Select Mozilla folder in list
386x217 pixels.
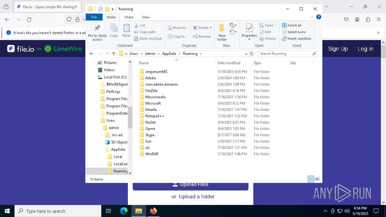151,110
